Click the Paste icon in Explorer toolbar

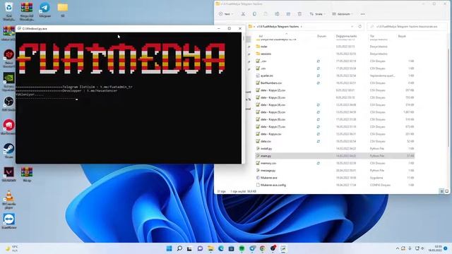click(266, 14)
